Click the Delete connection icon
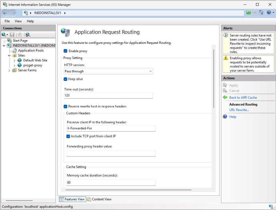 coord(28,35)
